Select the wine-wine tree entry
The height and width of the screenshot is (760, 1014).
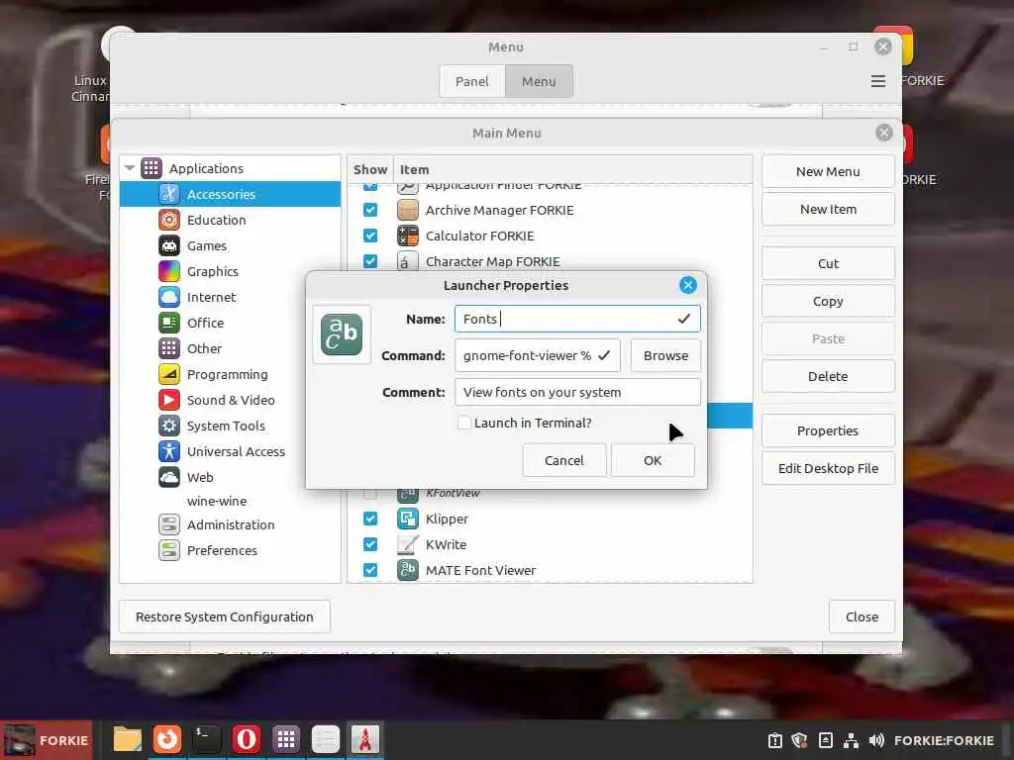pos(217,501)
